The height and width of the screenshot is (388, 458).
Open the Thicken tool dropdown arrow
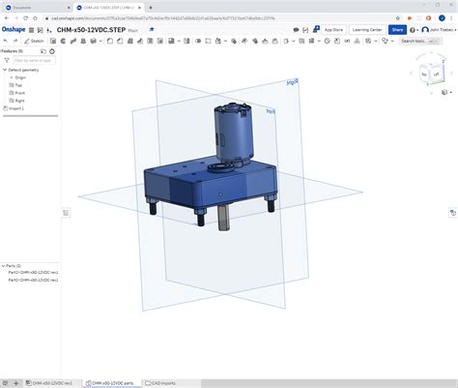pos(100,42)
